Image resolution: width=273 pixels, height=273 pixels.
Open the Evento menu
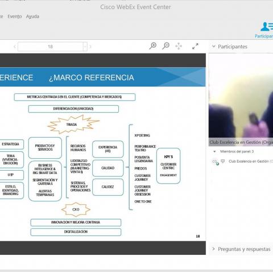[x=15, y=16]
